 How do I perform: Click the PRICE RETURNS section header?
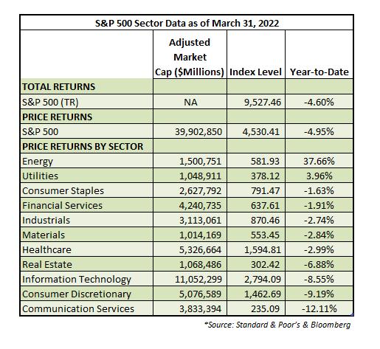tap(57, 117)
